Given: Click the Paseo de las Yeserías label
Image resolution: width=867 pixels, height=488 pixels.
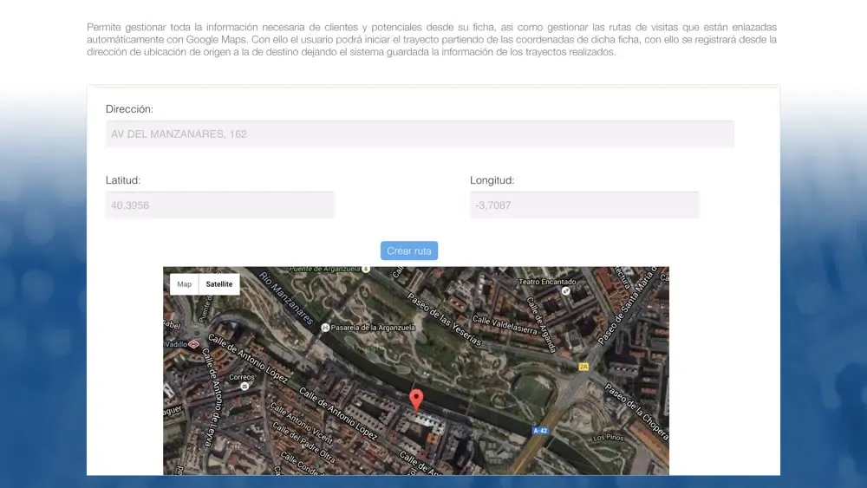Looking at the screenshot, I should click(x=445, y=320).
